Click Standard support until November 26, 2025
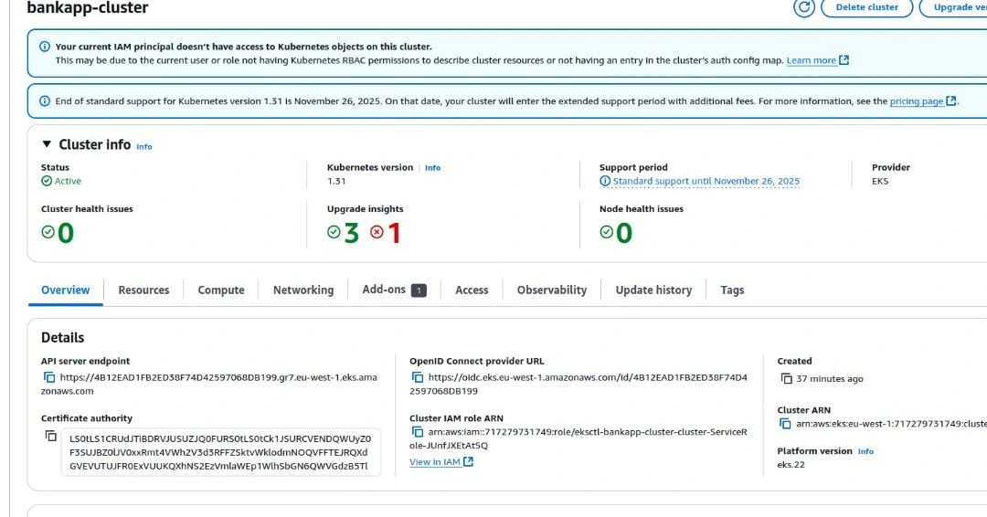 [706, 181]
